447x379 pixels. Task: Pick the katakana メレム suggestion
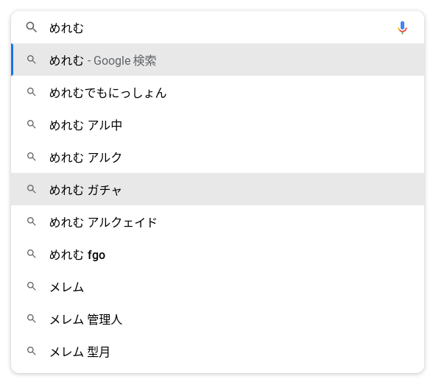point(66,287)
